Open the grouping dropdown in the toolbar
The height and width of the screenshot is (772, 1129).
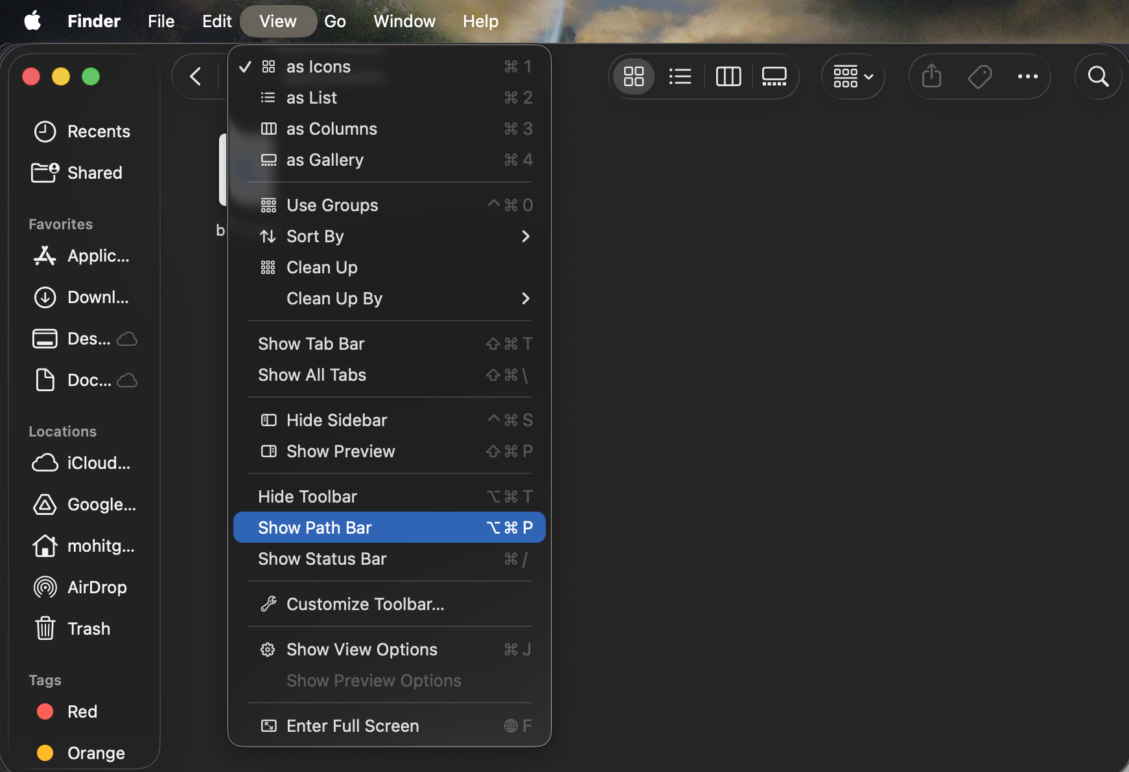(853, 76)
